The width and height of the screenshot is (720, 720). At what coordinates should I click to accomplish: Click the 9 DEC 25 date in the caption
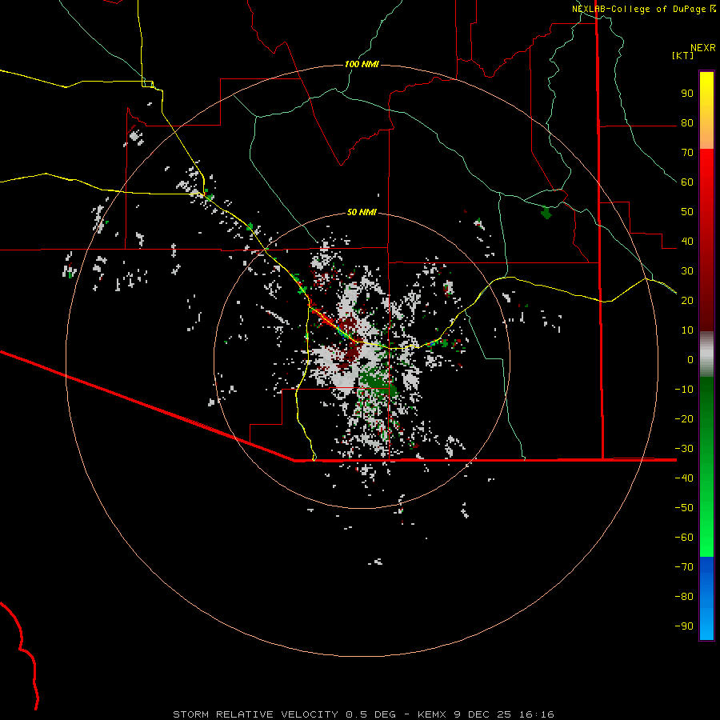click(x=482, y=714)
